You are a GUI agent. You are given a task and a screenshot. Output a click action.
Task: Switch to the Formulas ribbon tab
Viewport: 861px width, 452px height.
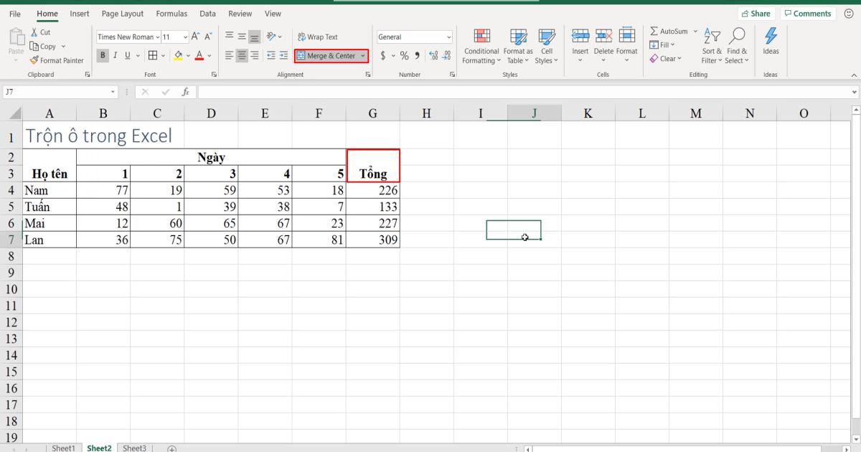pyautogui.click(x=171, y=13)
